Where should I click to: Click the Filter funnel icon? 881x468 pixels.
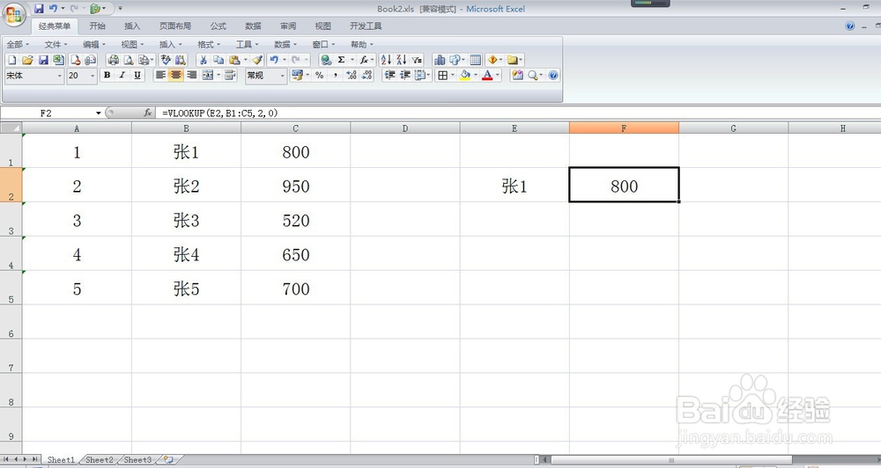pos(417,60)
